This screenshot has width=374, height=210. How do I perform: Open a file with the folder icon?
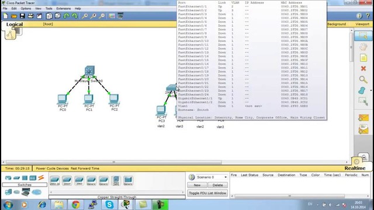(x=14, y=16)
